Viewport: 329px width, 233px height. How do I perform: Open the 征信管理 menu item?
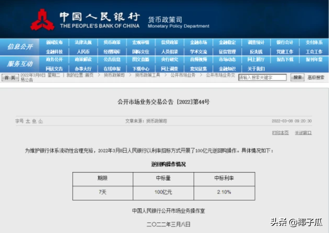coord(227,52)
